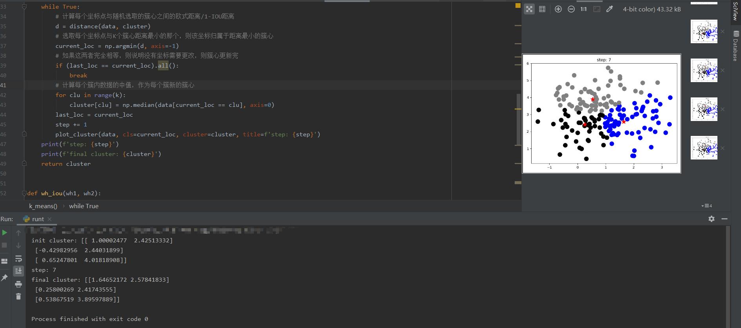Print the console output
This screenshot has width=741, height=328.
pyautogui.click(x=18, y=284)
